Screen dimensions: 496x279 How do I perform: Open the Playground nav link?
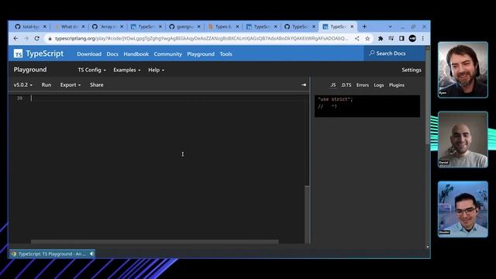coord(201,54)
